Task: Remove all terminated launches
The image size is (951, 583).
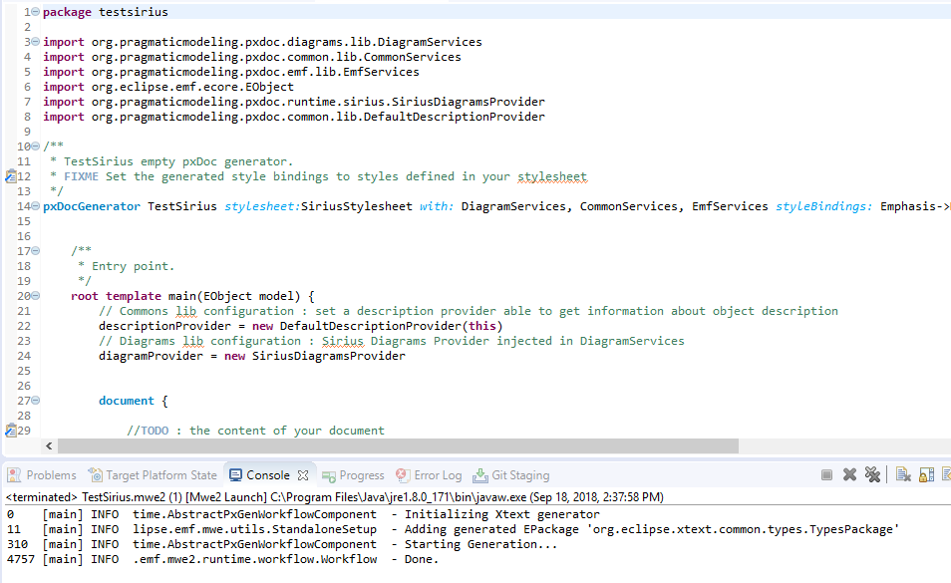Action: 873,475
